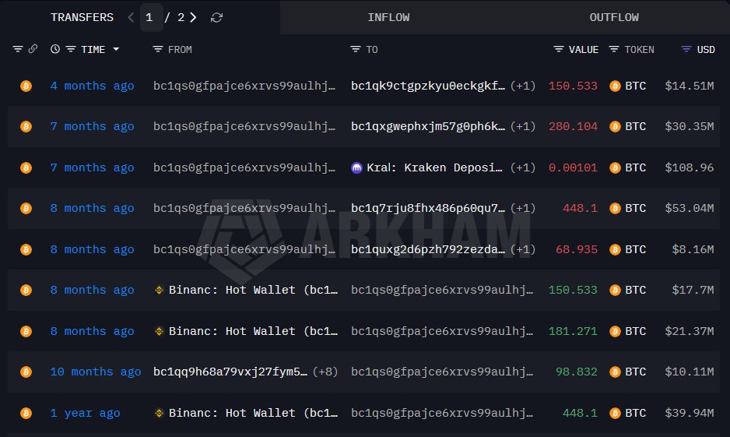The width and height of the screenshot is (730, 437).
Task: Open the 4 months ago transaction
Action: click(92, 86)
